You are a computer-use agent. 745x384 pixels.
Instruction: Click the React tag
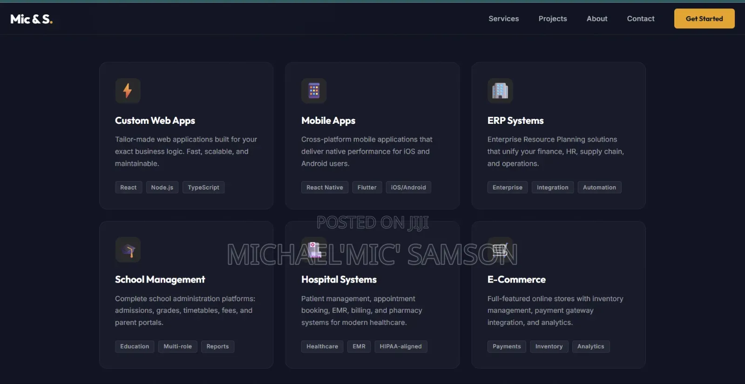(x=129, y=188)
